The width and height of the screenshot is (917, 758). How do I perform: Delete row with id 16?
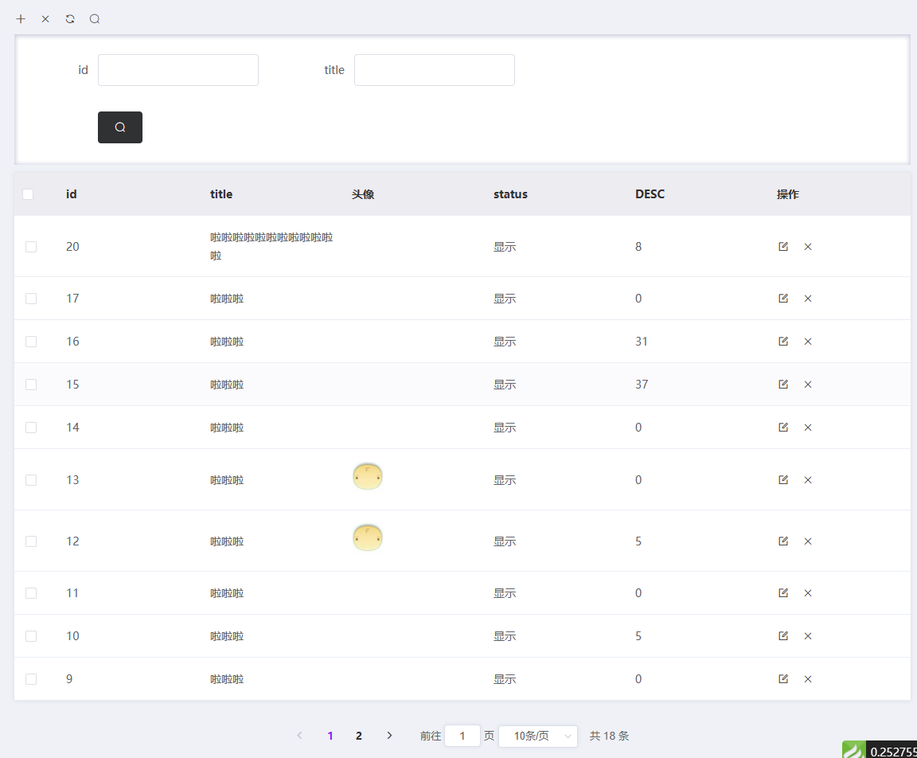808,341
